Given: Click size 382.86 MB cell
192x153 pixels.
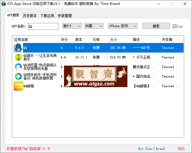Looking at the screenshot, I should coord(118,48).
